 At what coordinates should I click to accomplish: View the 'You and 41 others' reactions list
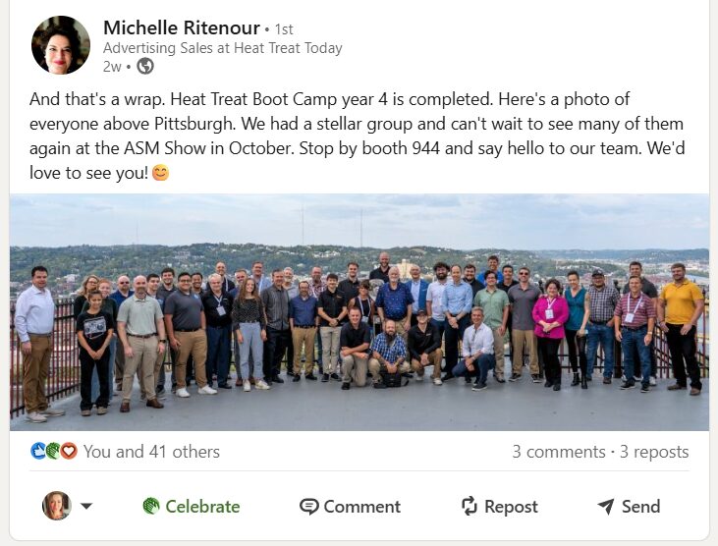(x=151, y=452)
